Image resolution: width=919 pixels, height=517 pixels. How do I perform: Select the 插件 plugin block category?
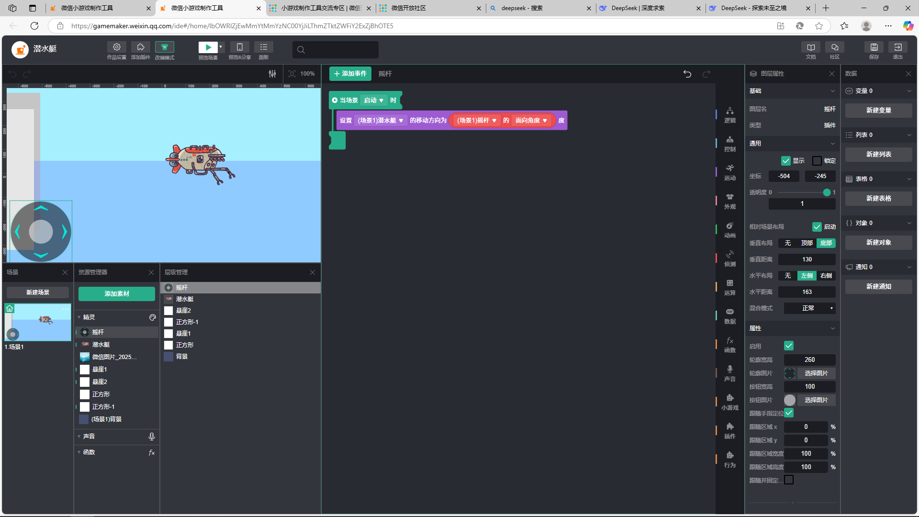point(729,431)
